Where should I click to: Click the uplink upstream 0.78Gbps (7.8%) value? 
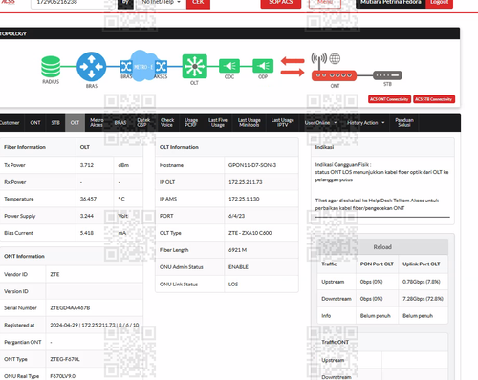pyautogui.click(x=422, y=282)
